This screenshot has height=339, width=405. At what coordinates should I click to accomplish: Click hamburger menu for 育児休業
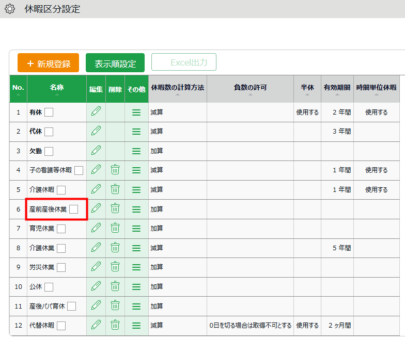(136, 229)
